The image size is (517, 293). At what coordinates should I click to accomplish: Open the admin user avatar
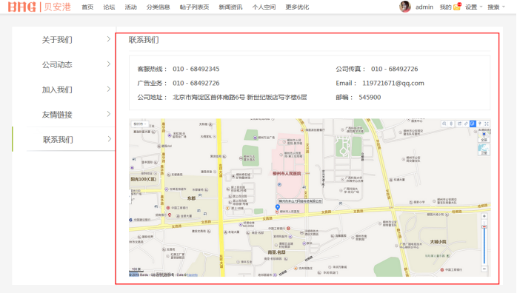pyautogui.click(x=405, y=7)
